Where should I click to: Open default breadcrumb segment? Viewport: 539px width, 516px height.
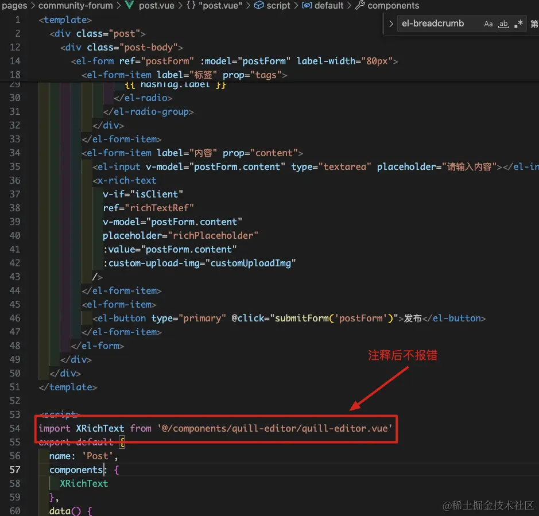coord(329,6)
